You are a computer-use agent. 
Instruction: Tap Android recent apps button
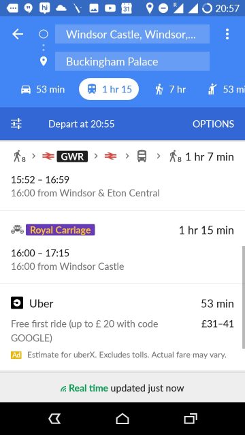[191, 419]
